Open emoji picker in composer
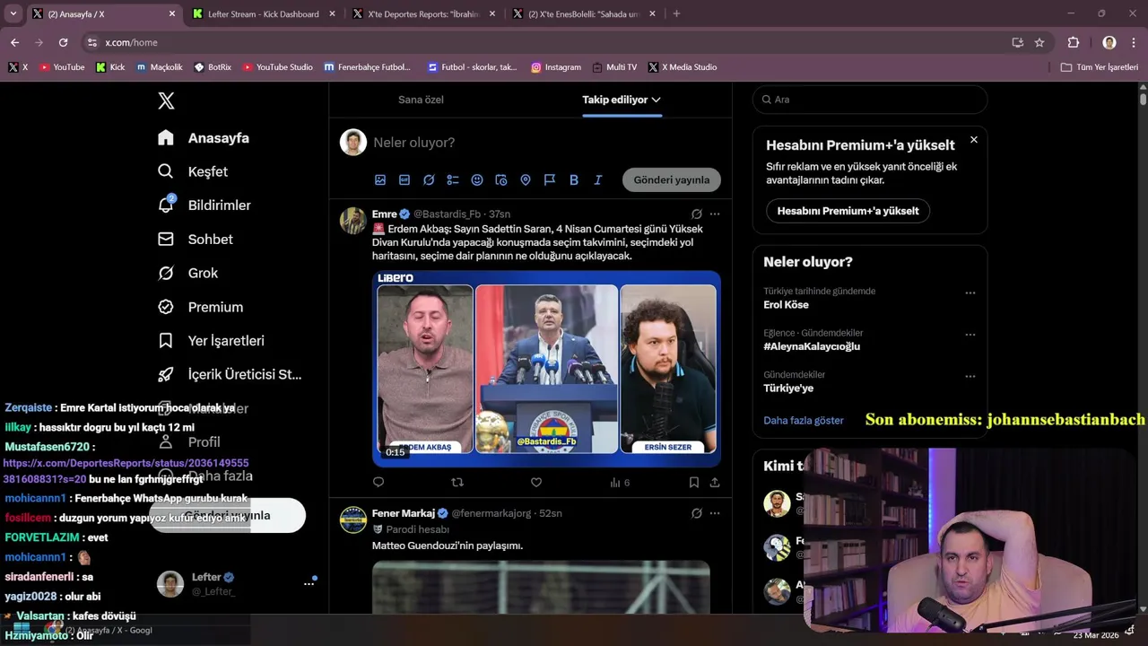Image resolution: width=1148 pixels, height=646 pixels. click(x=477, y=179)
